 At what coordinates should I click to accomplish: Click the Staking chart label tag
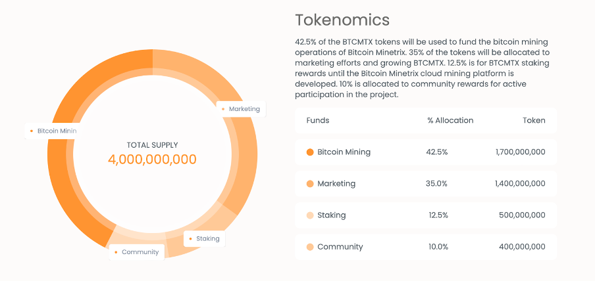click(205, 238)
